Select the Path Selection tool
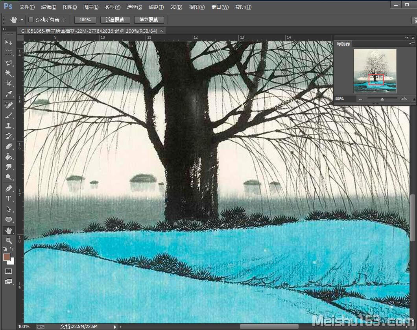 (x=9, y=209)
